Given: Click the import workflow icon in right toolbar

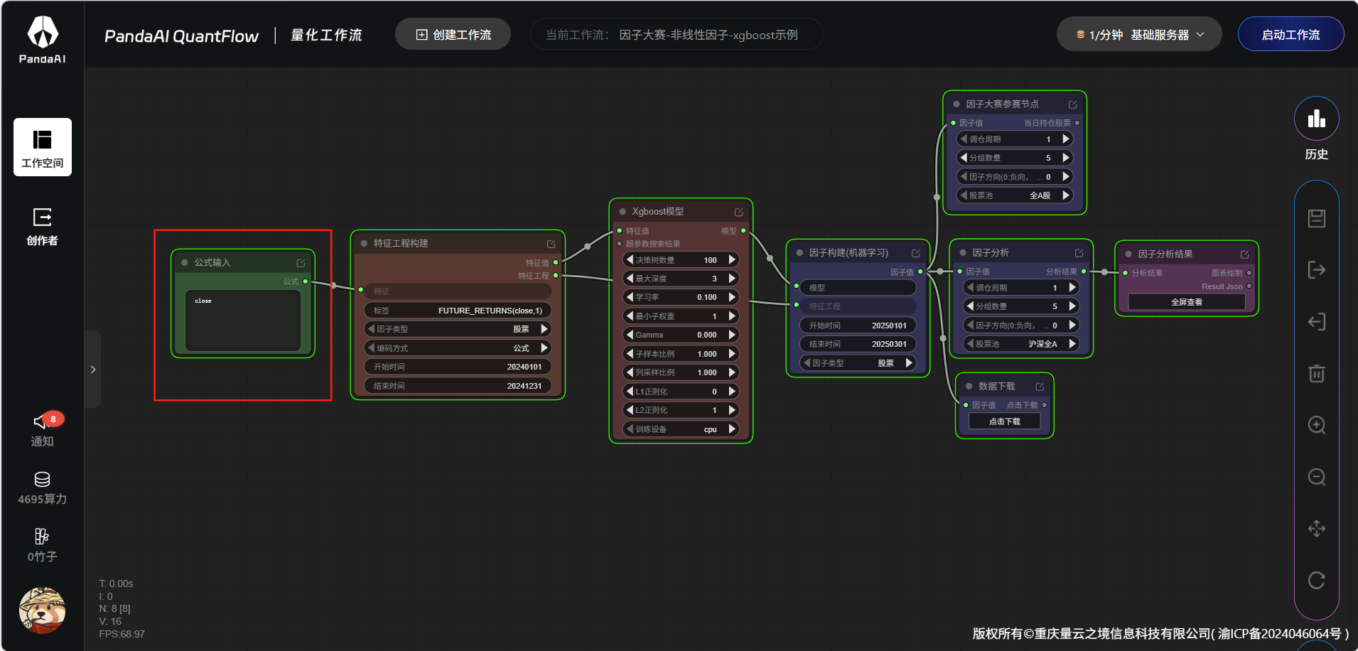Looking at the screenshot, I should coord(1317,322).
